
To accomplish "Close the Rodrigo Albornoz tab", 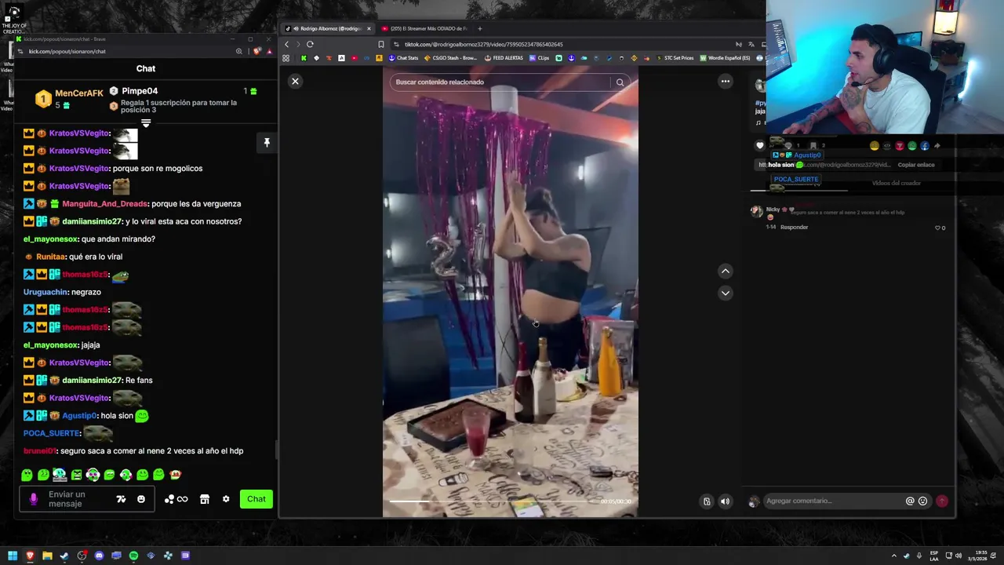I will (369, 29).
